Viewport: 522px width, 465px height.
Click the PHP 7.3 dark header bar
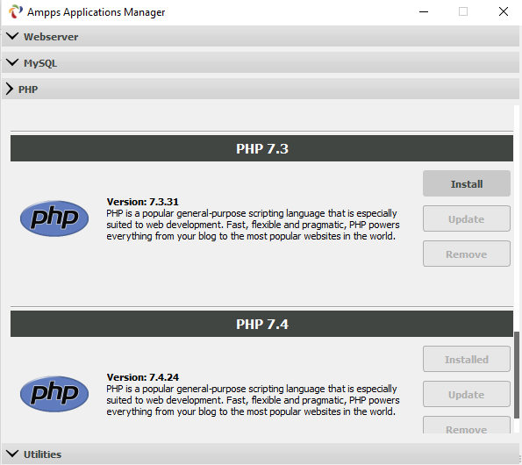pyautogui.click(x=261, y=148)
